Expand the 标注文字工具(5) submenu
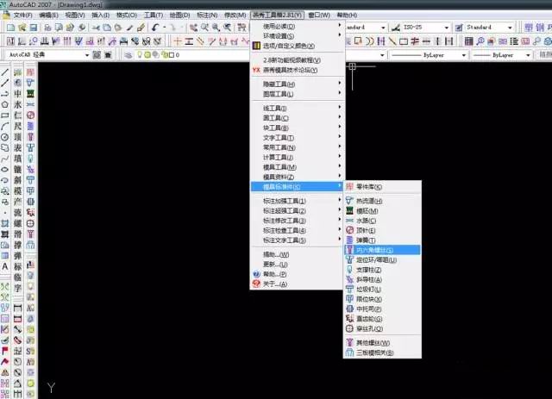The width and height of the screenshot is (552, 399). [x=297, y=240]
